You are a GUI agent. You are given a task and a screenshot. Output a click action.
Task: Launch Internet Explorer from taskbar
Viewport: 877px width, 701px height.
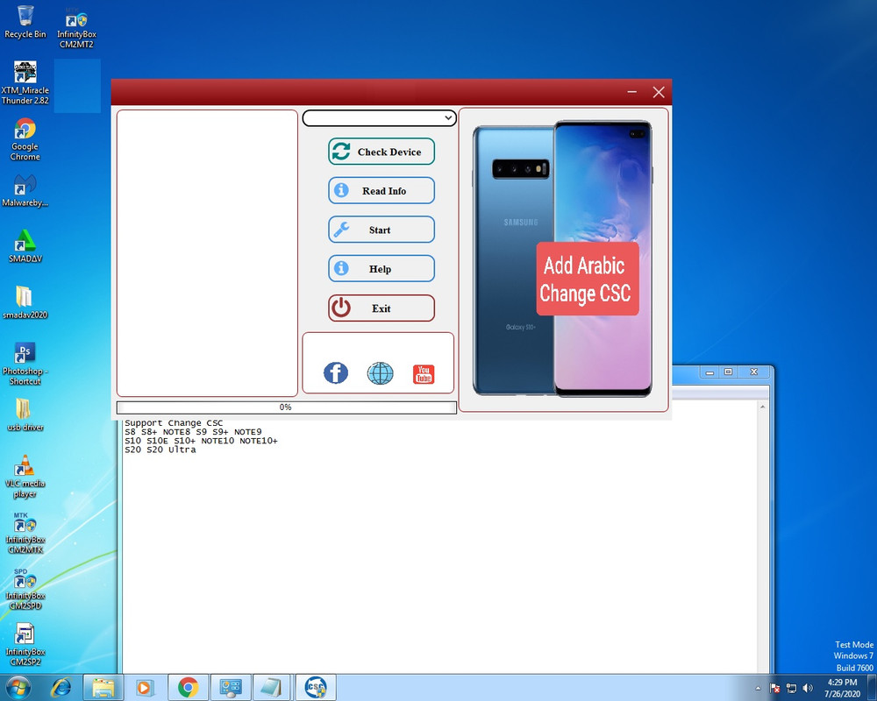click(x=61, y=687)
